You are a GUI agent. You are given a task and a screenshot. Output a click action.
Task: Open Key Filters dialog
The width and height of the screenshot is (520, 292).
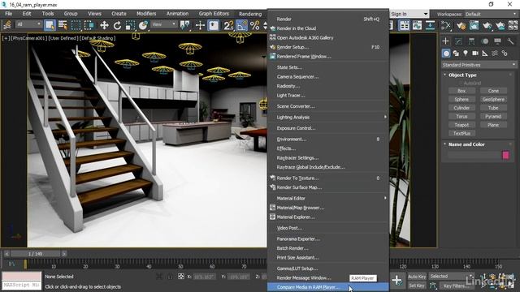[x=456, y=286]
